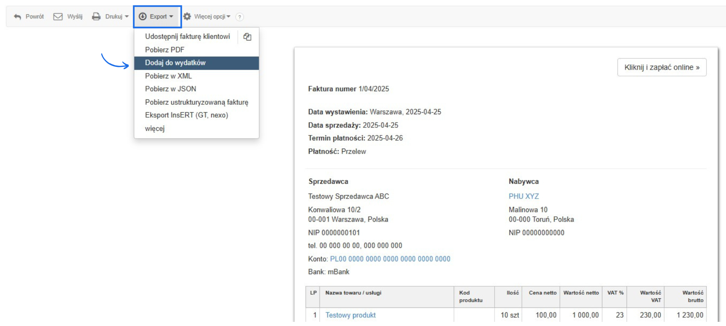726x326 pixels.
Task: Open the Testowy produkt link
Action: (350, 315)
